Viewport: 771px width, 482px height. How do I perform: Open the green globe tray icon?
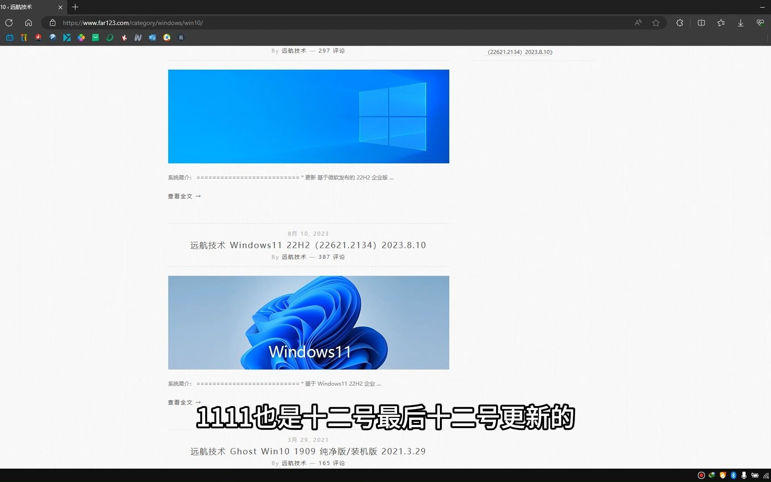712,475
